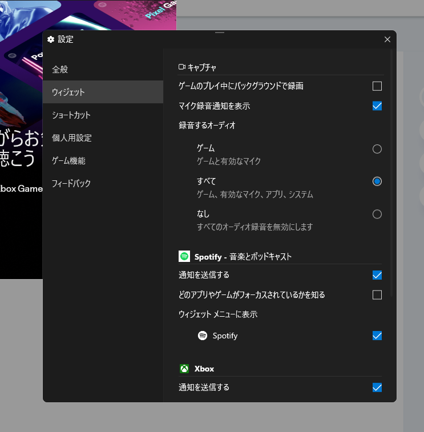Uncheck Spotify widget menu display checkbox
424x432 pixels.
tap(377, 336)
